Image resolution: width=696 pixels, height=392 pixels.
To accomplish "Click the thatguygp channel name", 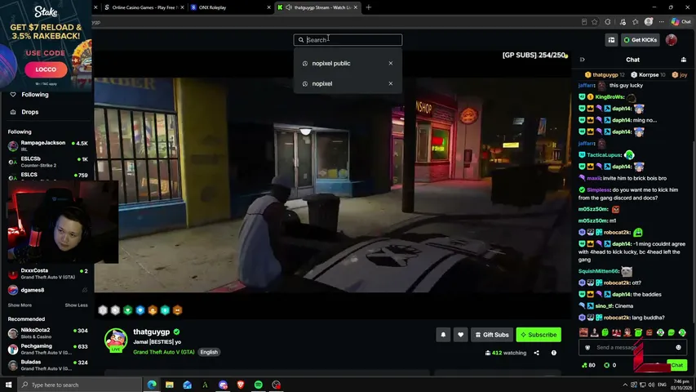I will (x=152, y=332).
